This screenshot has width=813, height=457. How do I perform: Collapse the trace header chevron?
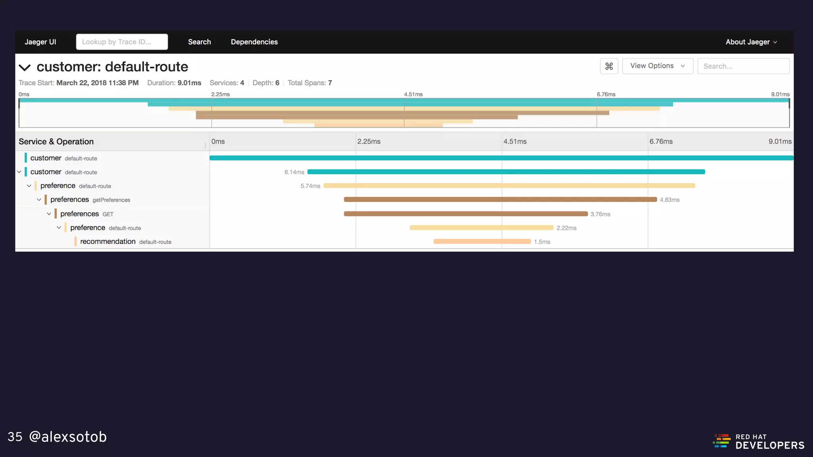point(25,67)
